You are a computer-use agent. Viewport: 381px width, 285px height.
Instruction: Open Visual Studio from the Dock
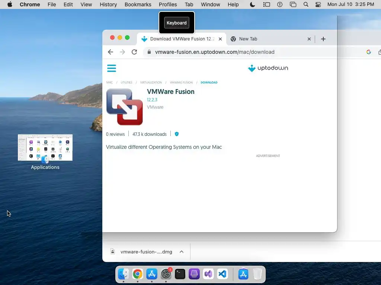pos(208,274)
